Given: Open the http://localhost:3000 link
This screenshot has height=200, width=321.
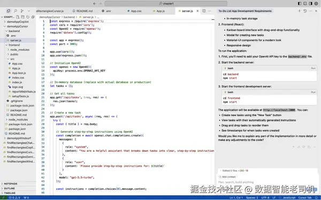Looking at the screenshot, I should (279, 110).
